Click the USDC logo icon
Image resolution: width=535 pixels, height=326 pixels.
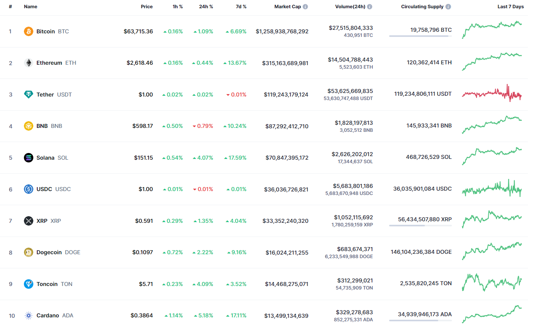tap(29, 189)
